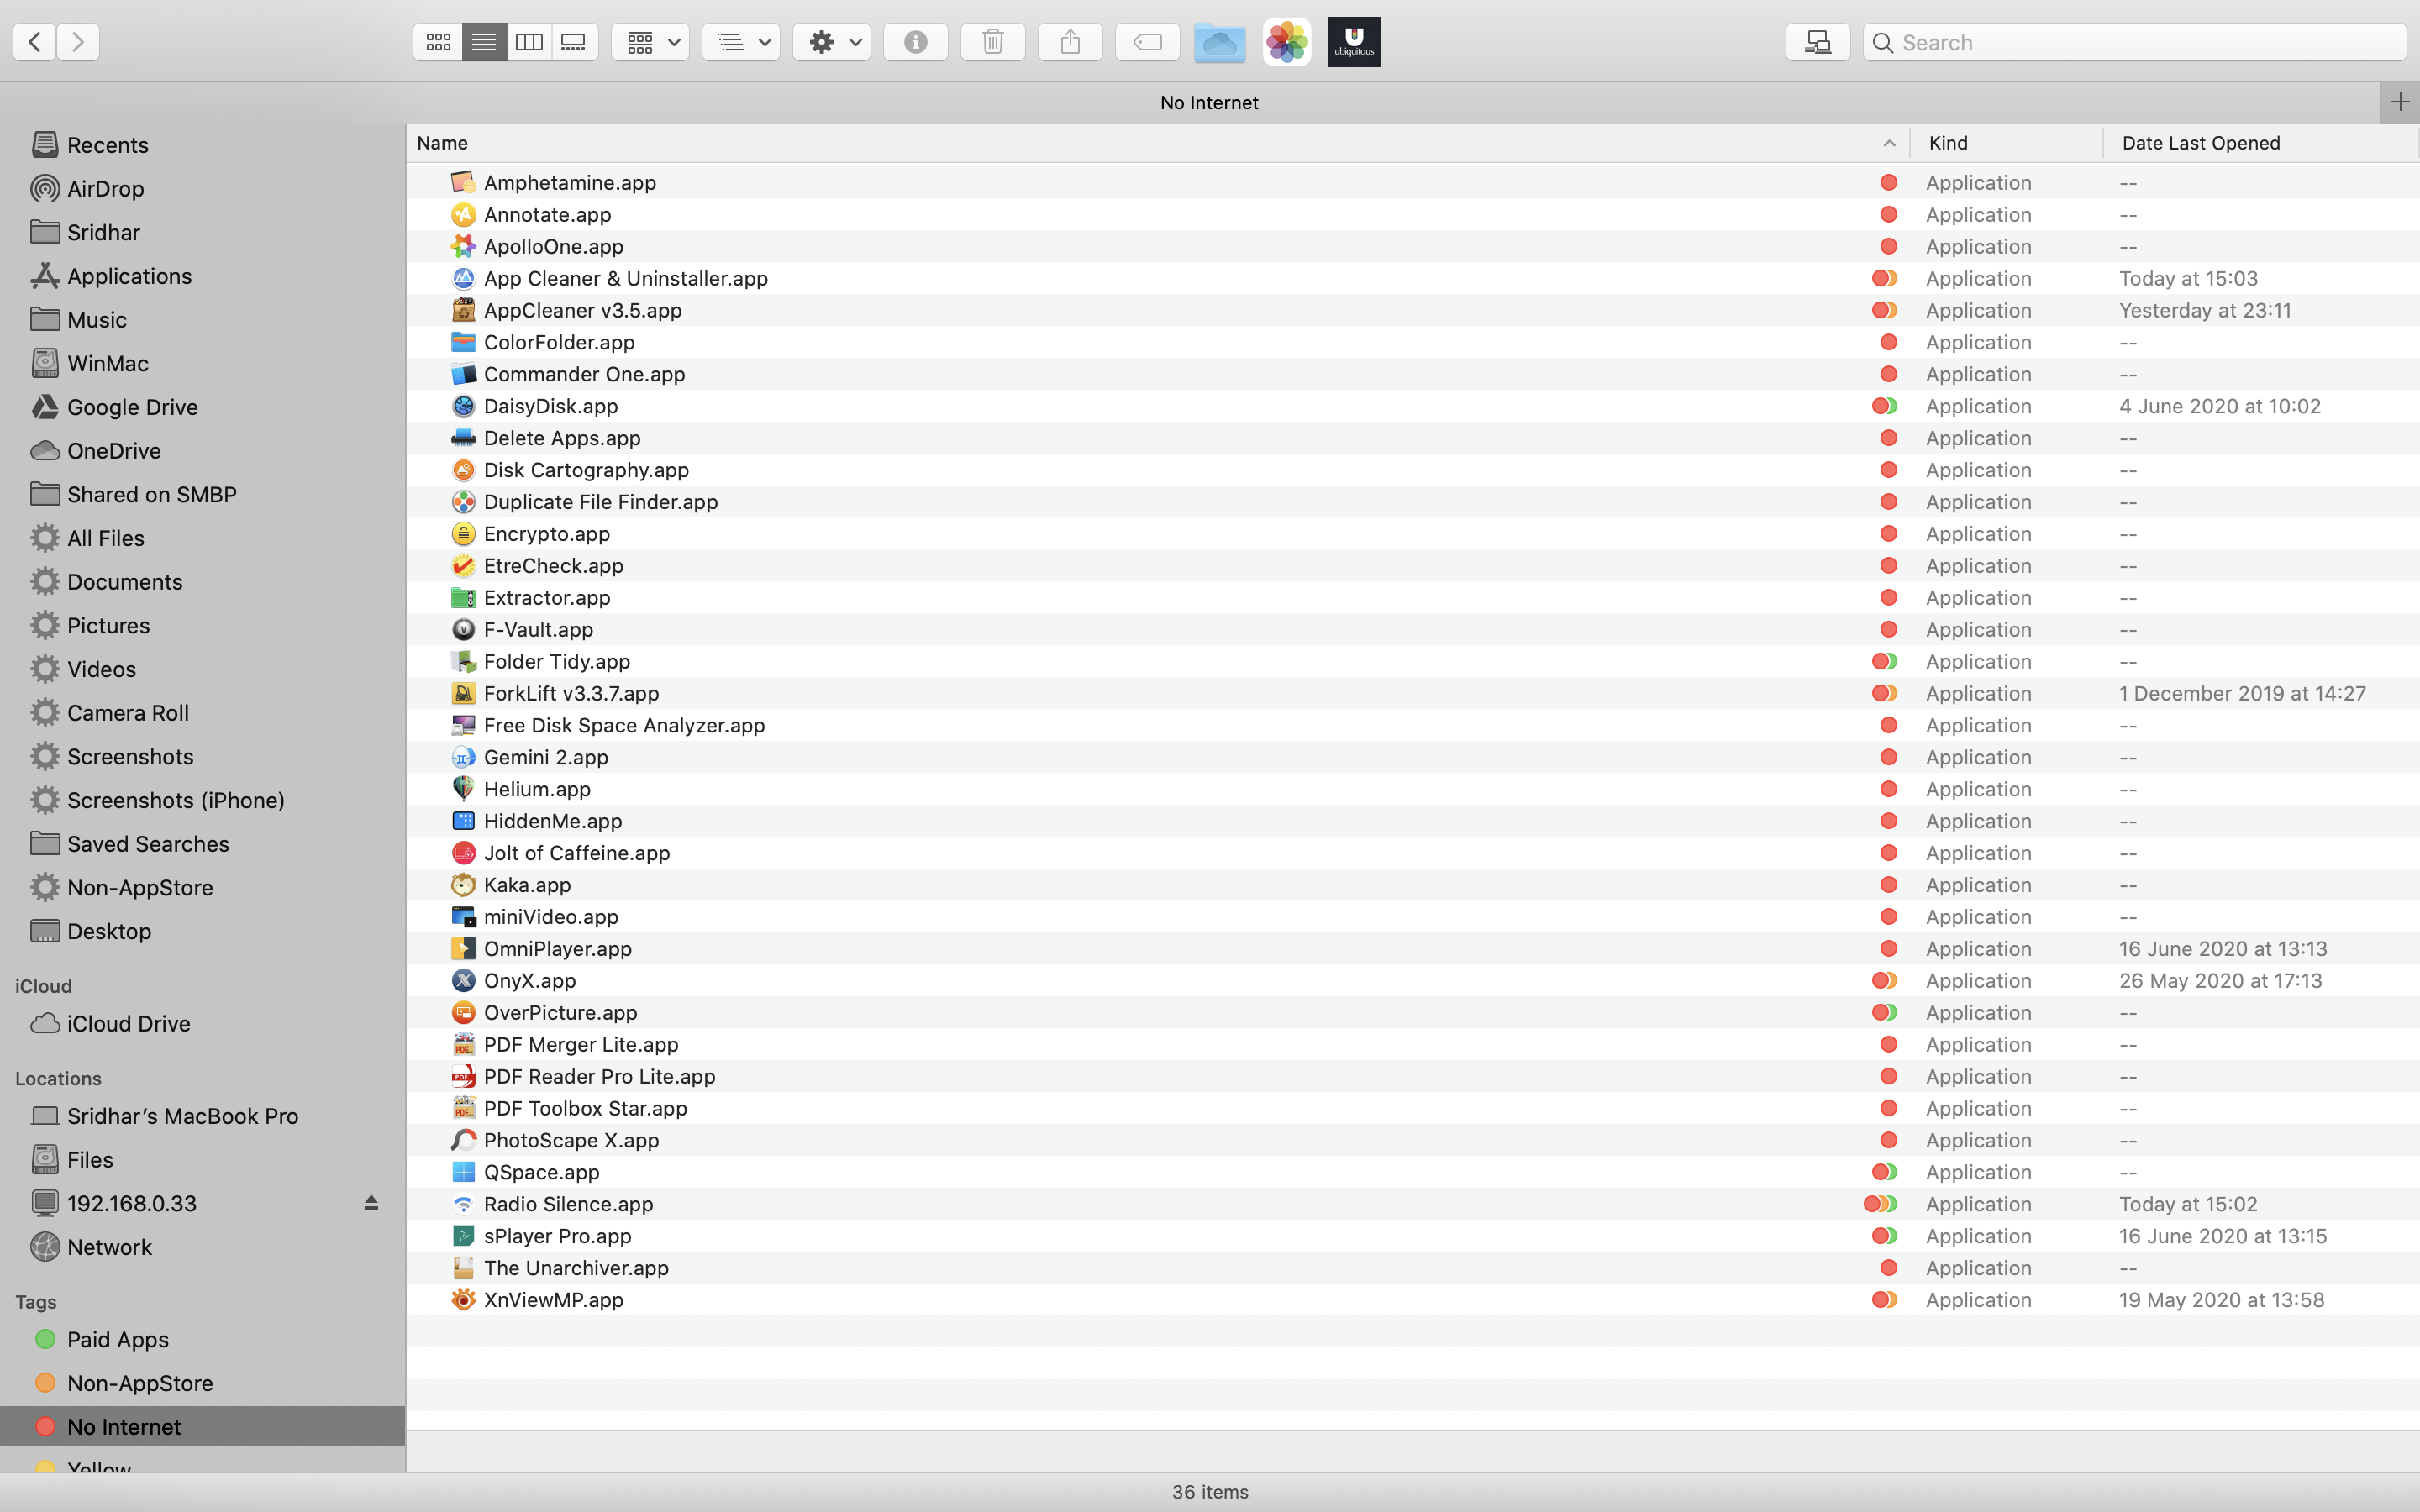Click the Get Info toolbar icon
The height and width of the screenshot is (1512, 2420).
(915, 42)
